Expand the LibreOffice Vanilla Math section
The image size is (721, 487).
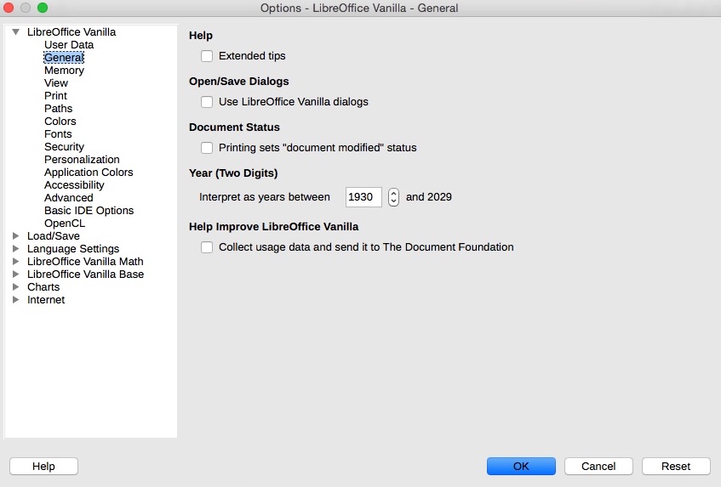pos(15,262)
